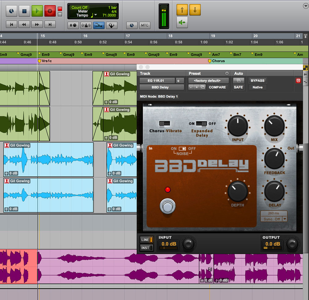Open the EG 11R.01 track selector
The height and width of the screenshot is (300, 309).
(157, 80)
